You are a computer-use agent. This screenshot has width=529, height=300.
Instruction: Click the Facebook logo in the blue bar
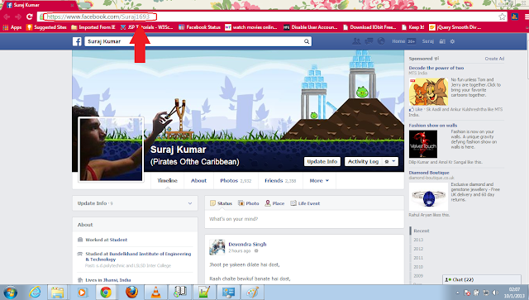(77, 41)
